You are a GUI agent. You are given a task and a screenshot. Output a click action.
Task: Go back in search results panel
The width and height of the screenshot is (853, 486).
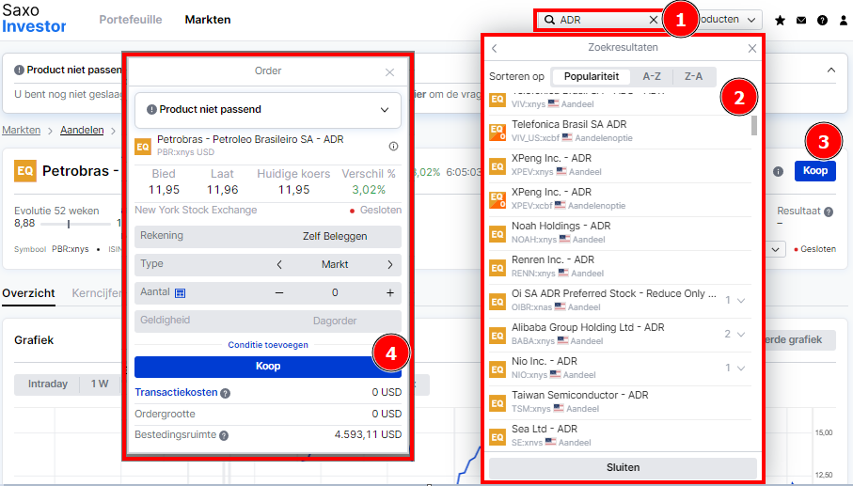click(494, 48)
